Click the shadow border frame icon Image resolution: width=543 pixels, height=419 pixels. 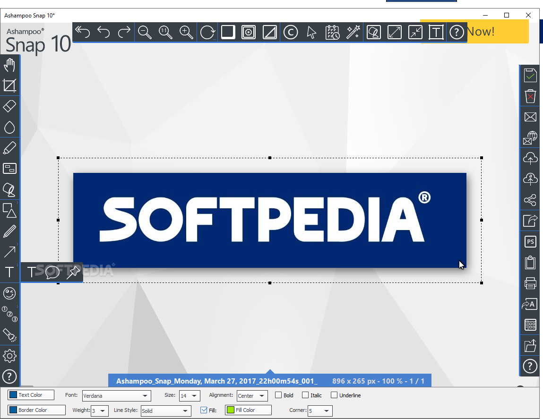[228, 32]
